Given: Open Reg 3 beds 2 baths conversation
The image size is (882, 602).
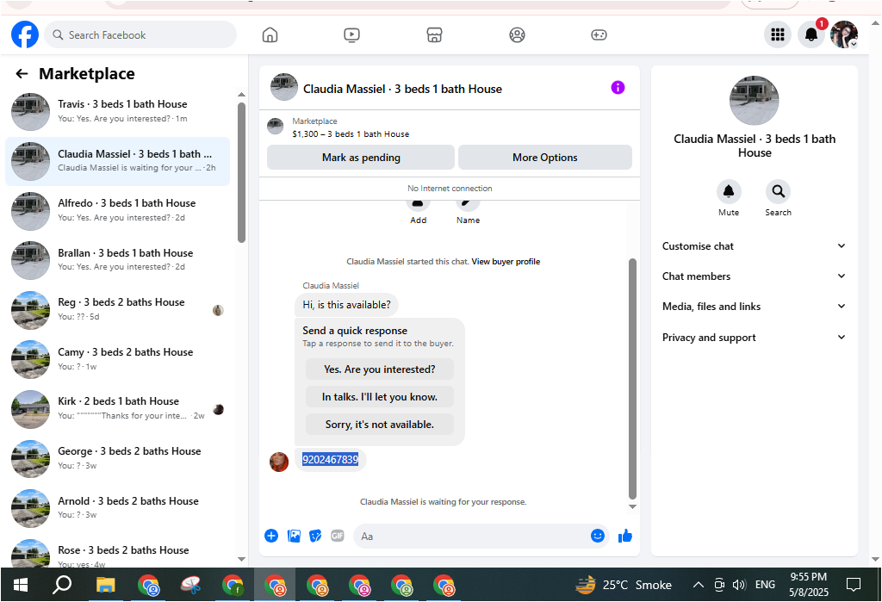Looking at the screenshot, I should (117, 309).
